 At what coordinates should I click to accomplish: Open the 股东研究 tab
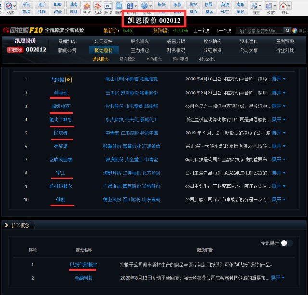point(140,41)
